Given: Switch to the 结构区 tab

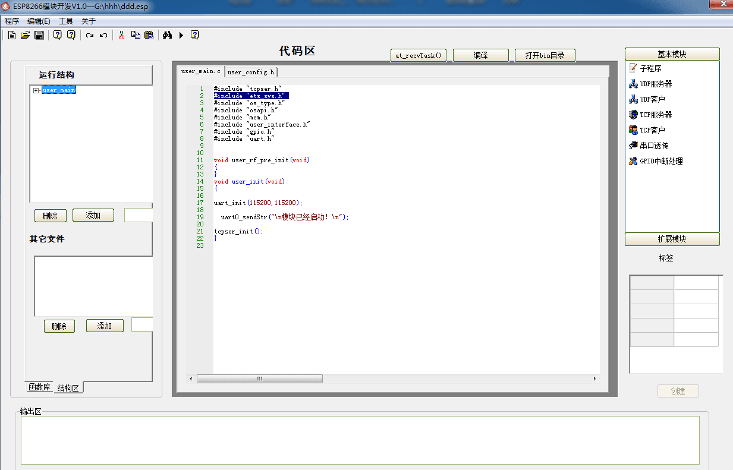Looking at the screenshot, I should (x=68, y=388).
